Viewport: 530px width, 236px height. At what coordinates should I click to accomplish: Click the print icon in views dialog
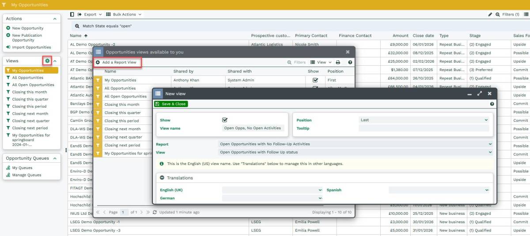pyautogui.click(x=338, y=63)
